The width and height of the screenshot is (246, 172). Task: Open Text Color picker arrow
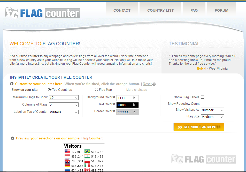(x=134, y=105)
